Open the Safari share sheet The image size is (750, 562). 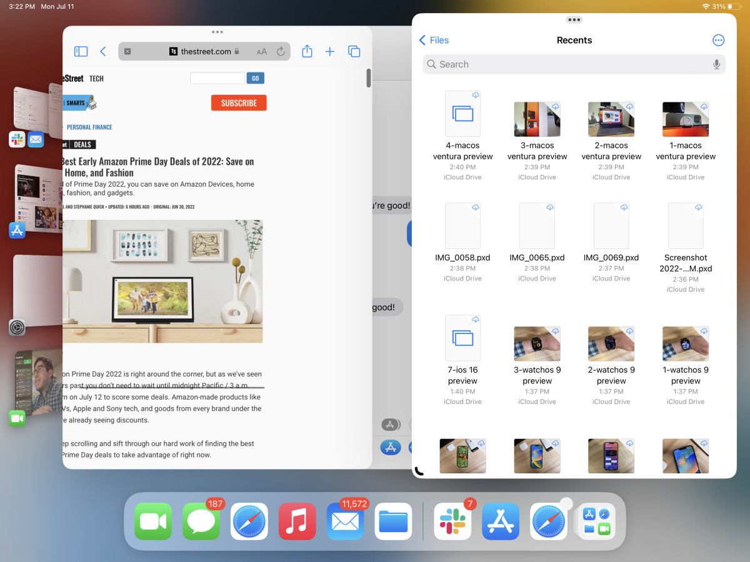(307, 52)
